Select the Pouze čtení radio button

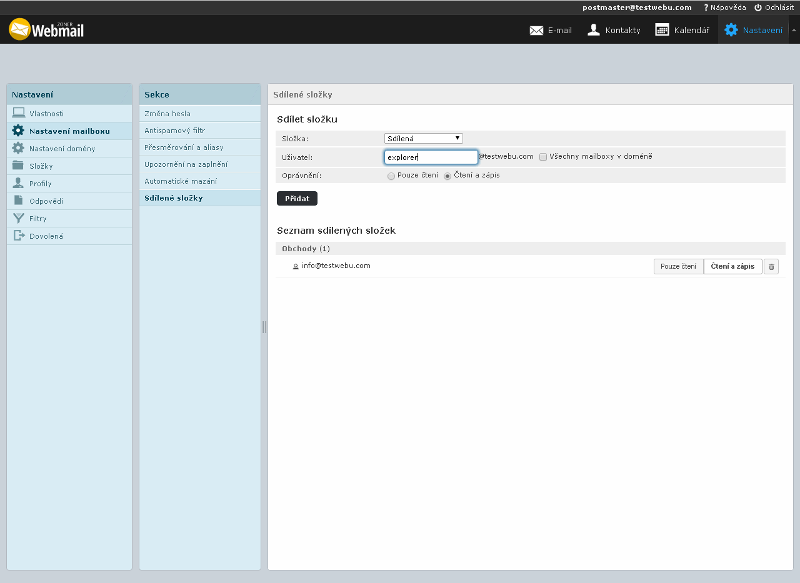click(x=391, y=176)
